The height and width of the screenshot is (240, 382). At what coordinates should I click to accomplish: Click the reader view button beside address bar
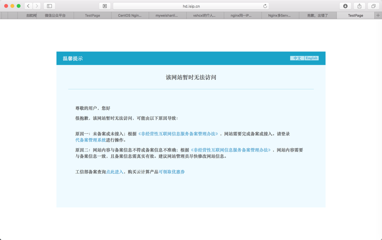point(105,6)
